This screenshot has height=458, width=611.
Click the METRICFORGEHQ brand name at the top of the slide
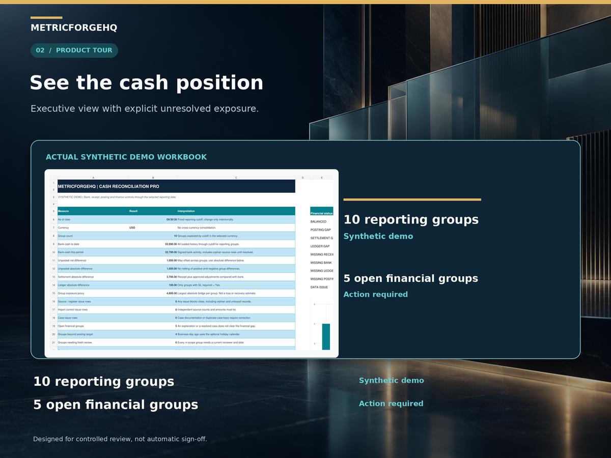[x=74, y=27]
